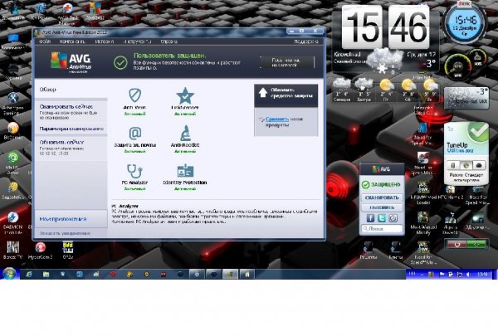Open Windows Explorer folder in taskbar

[x=46, y=274]
